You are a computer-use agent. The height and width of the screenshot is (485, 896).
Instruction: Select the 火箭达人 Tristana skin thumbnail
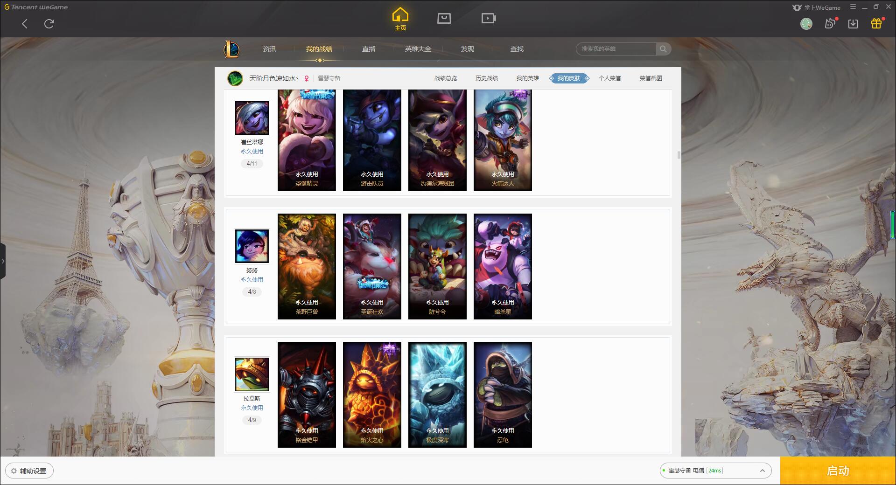[x=503, y=140]
